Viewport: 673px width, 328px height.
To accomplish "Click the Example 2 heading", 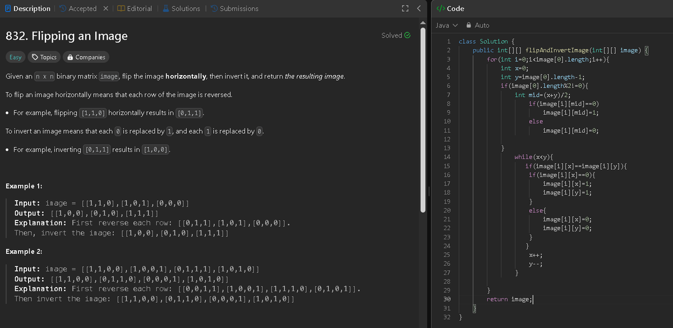I will [x=24, y=251].
